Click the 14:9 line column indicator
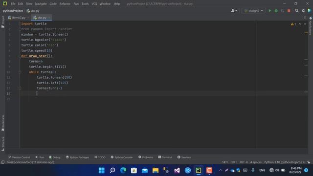313x176 pixels. [x=224, y=162]
